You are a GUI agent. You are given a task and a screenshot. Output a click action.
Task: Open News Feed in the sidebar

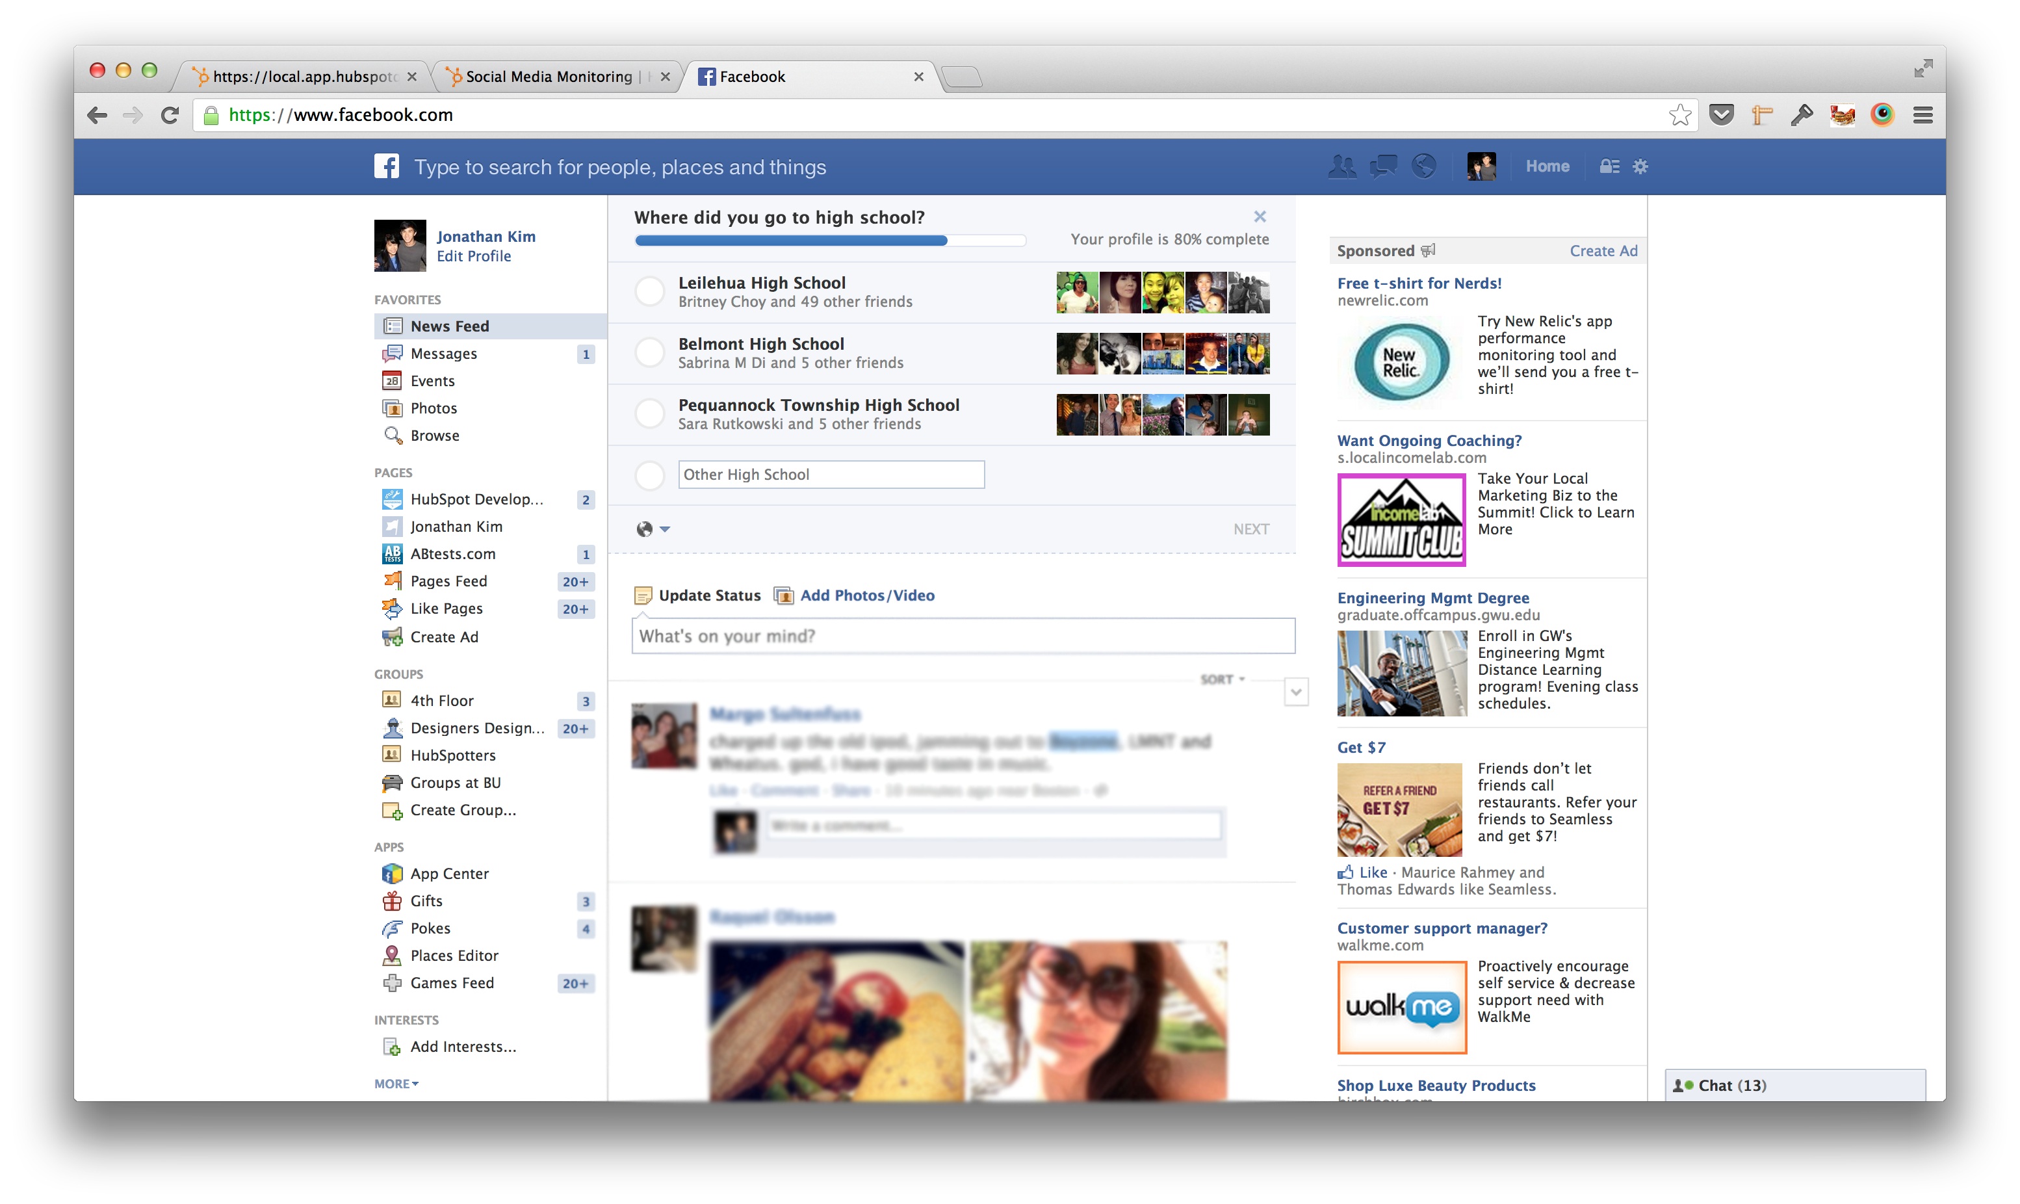pyautogui.click(x=490, y=326)
